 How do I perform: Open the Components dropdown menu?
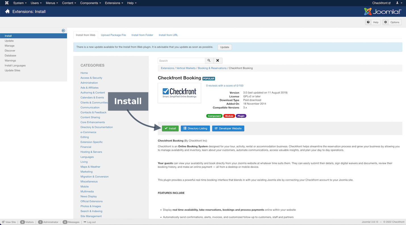(x=91, y=3)
